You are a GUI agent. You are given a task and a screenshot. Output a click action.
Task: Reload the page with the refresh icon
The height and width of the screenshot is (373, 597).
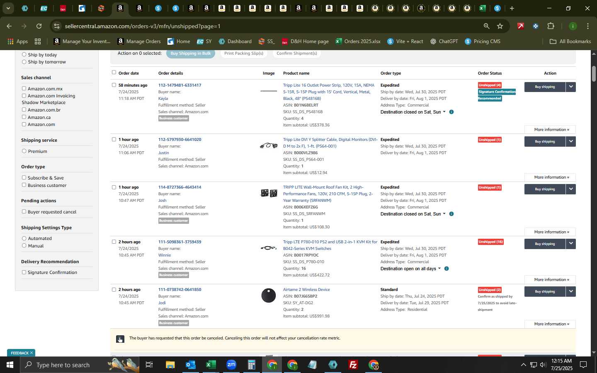pos(39,26)
